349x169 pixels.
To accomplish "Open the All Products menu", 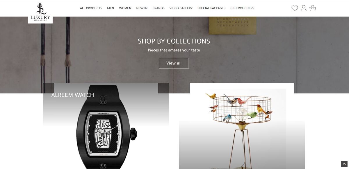I will [x=91, y=8].
